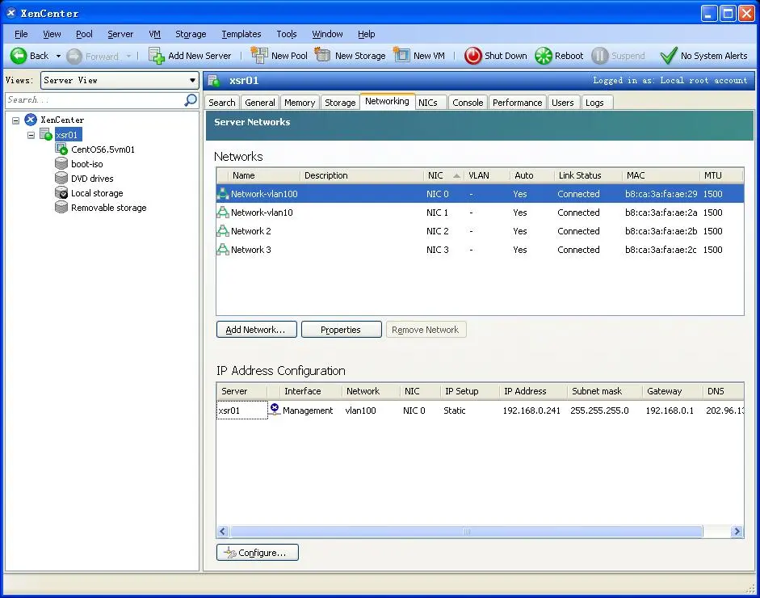Screen dimensions: 760x598
Task: Open the Views dropdown list
Action: (x=192, y=80)
